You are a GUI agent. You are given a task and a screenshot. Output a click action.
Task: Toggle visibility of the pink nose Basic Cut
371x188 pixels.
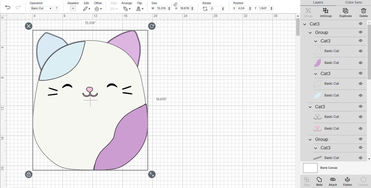point(360,128)
